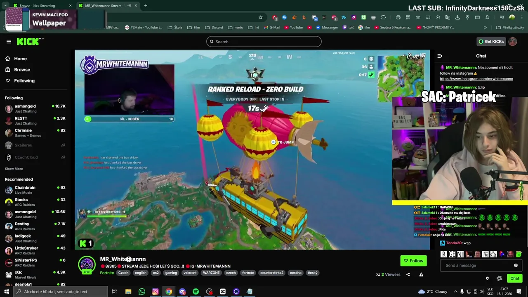Open the user avatar menu

[x=513, y=42]
